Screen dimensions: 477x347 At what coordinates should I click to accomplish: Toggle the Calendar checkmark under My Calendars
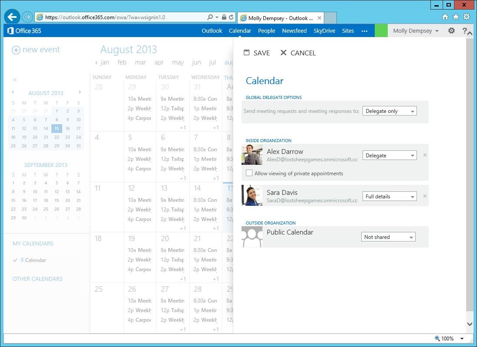coord(15,260)
